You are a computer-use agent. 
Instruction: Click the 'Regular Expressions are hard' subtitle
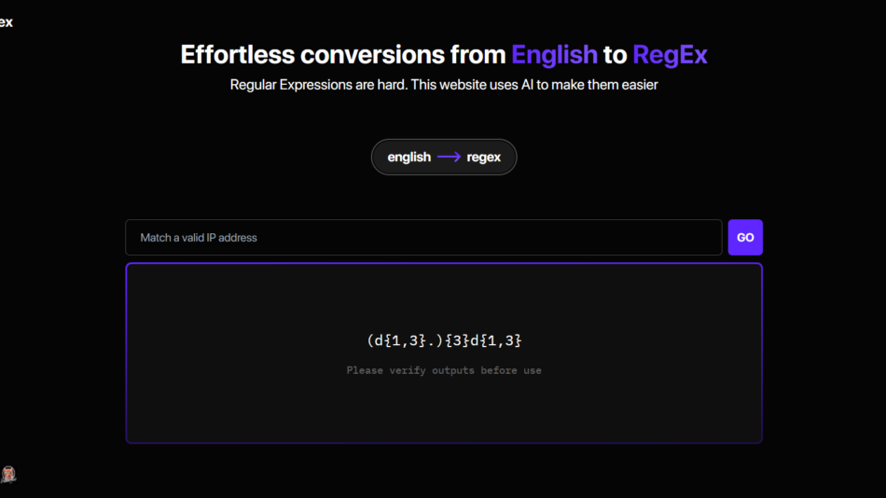[444, 85]
